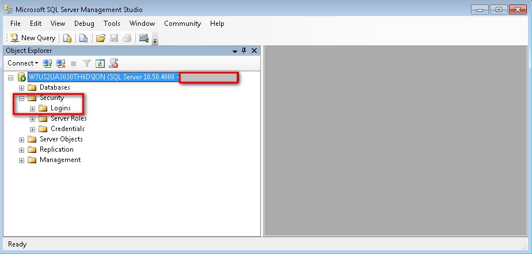The height and width of the screenshot is (254, 532).
Task: Expand the Logins node
Action: 32,109
